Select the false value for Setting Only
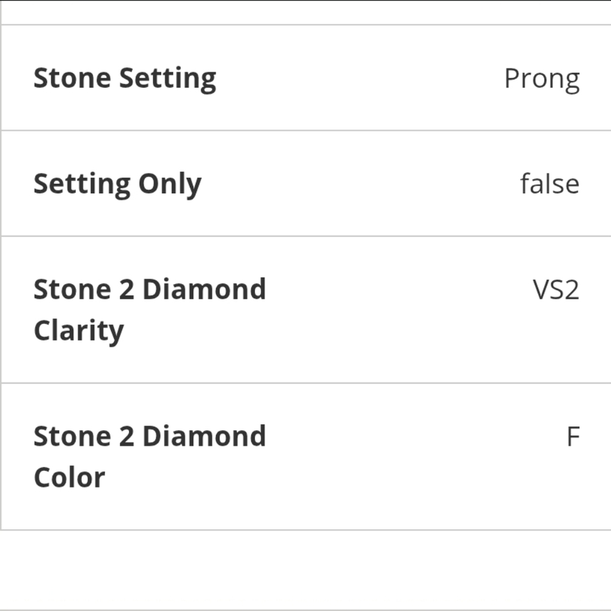 (x=550, y=183)
